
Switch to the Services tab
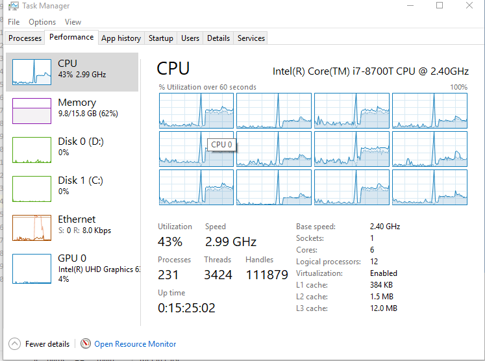[251, 38]
